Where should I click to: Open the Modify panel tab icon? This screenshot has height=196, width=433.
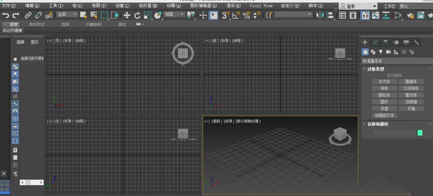tap(375, 42)
